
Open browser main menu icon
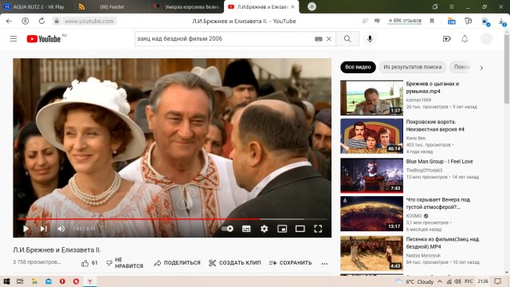(452, 7)
